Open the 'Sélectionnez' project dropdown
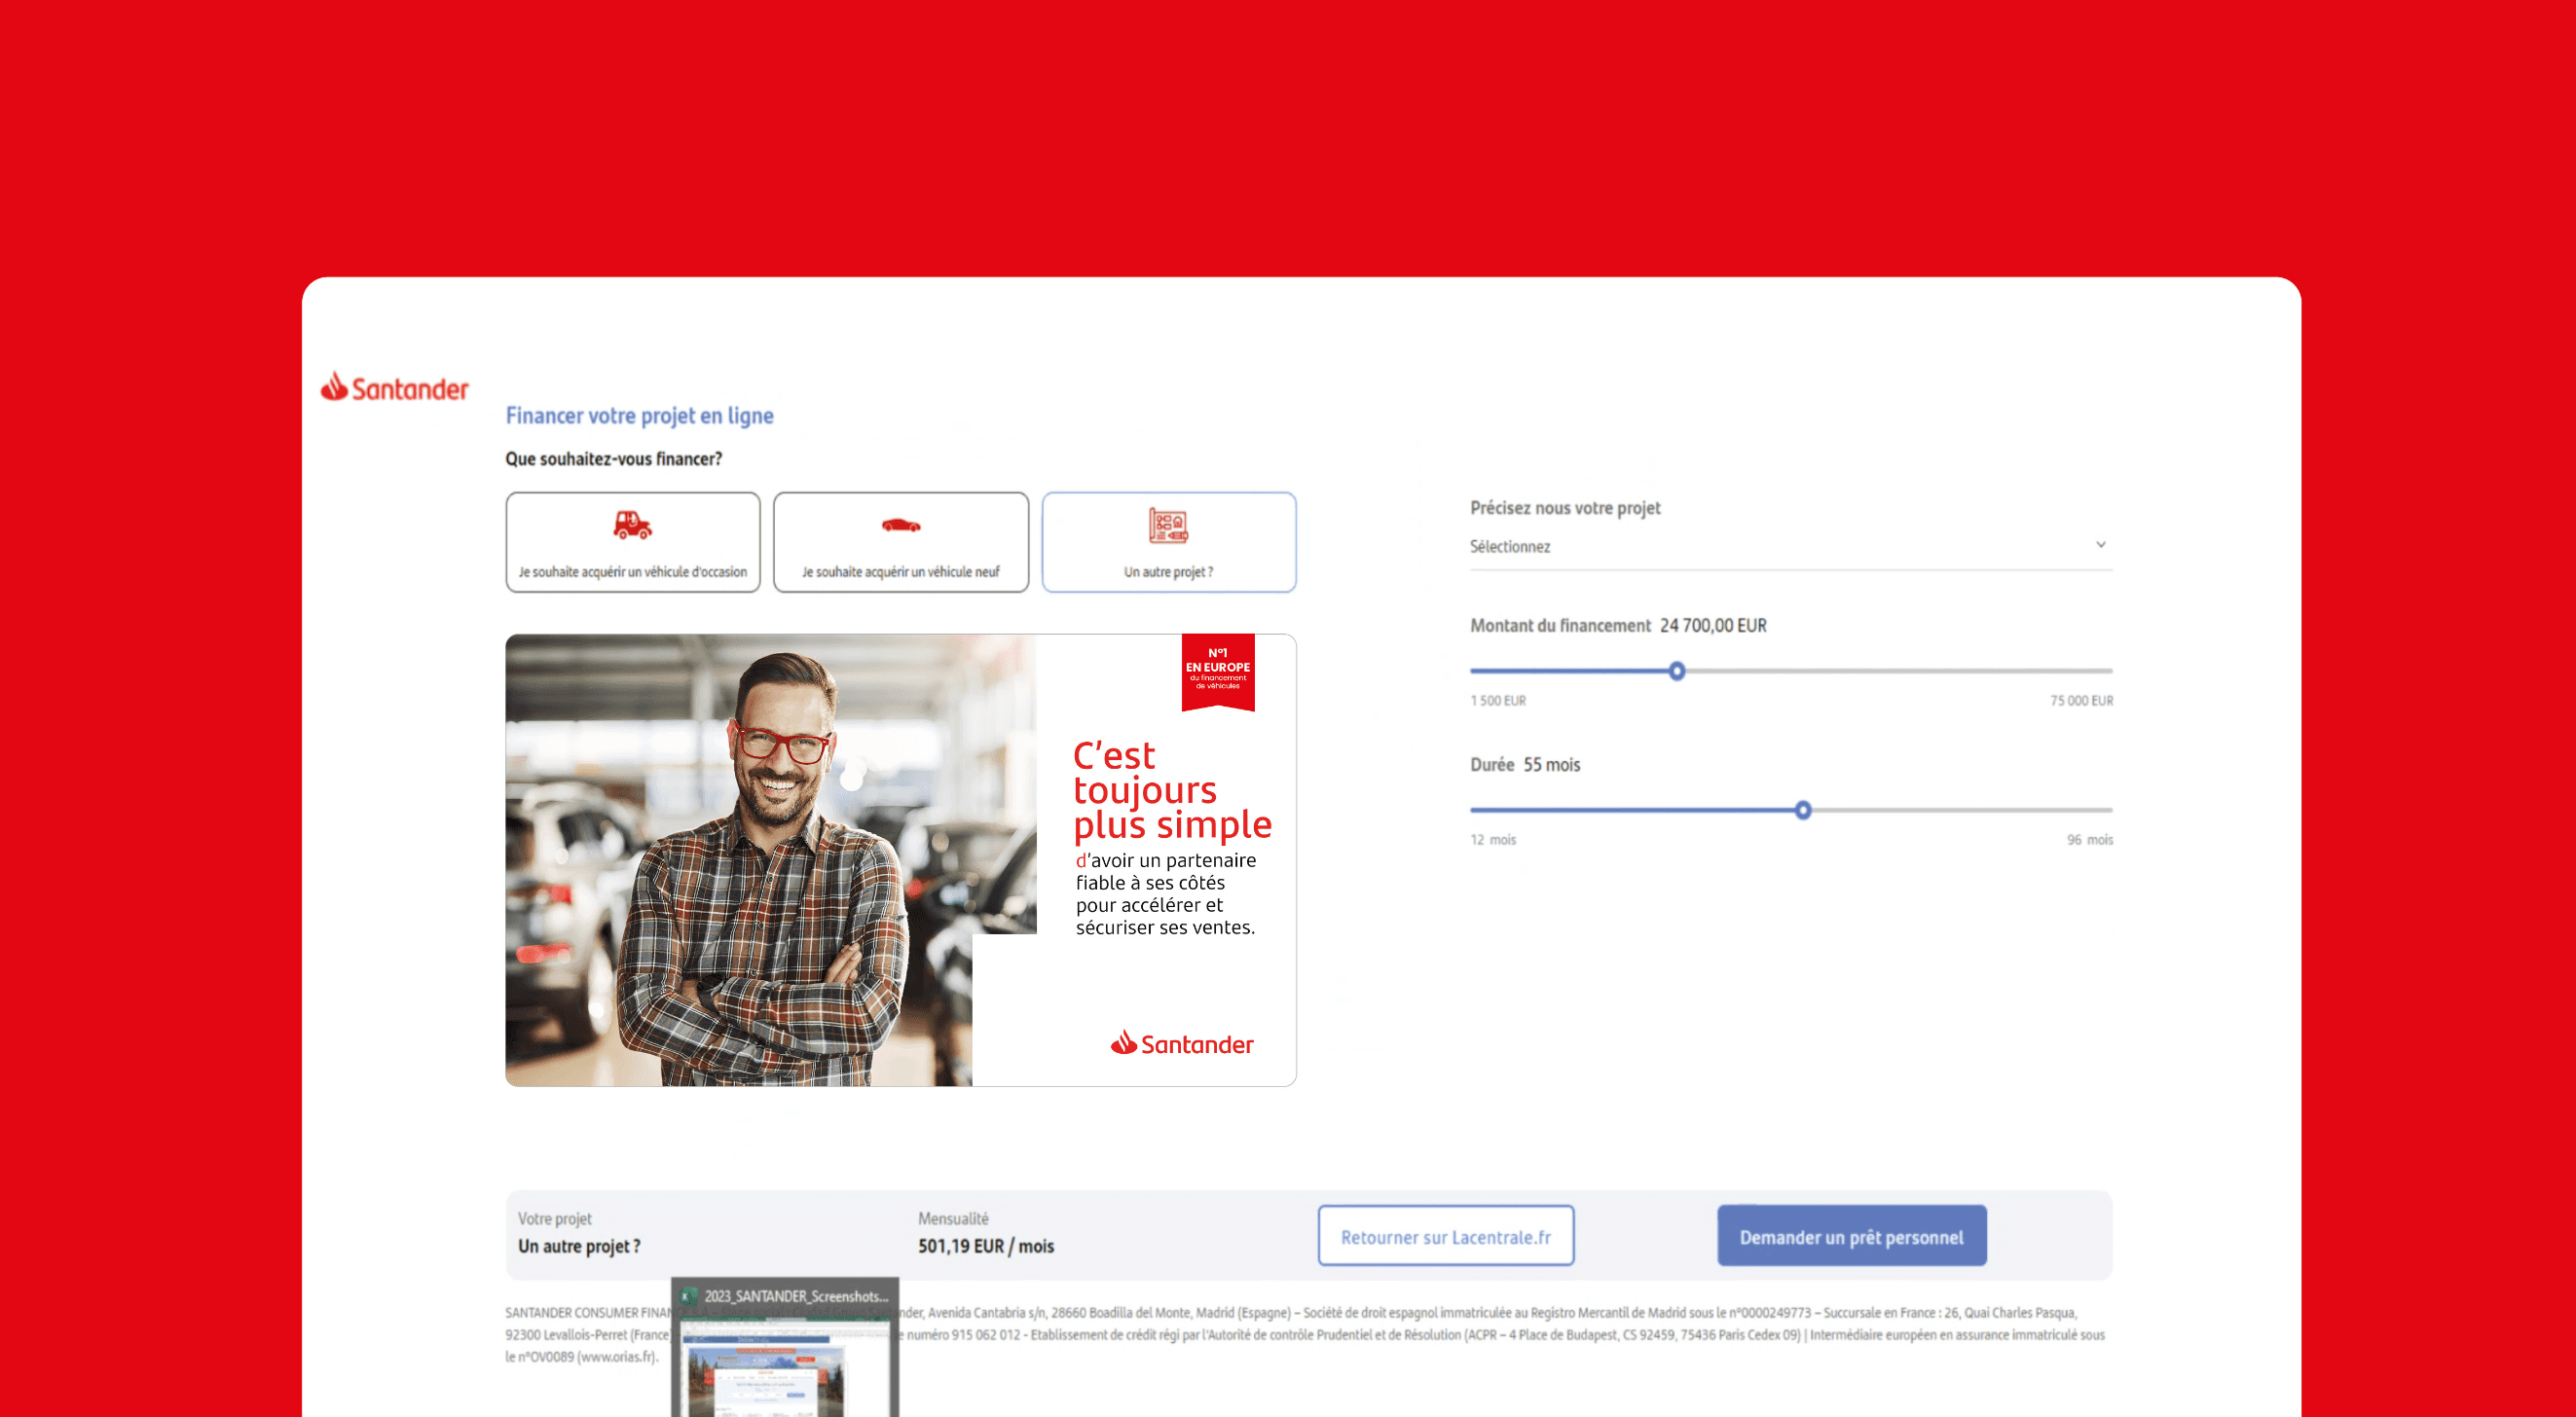This screenshot has height=1417, width=2576. pos(1780,546)
